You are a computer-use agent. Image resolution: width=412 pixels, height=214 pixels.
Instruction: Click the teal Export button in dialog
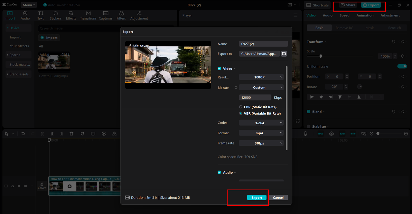point(257,198)
